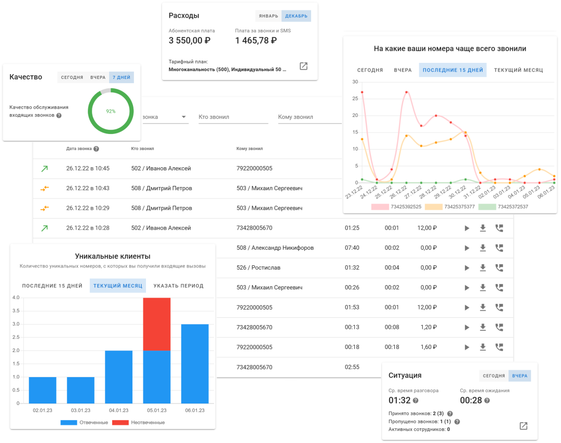Toggle the 73425392525 series in legend
The height and width of the screenshot is (443, 561).
tap(396, 207)
